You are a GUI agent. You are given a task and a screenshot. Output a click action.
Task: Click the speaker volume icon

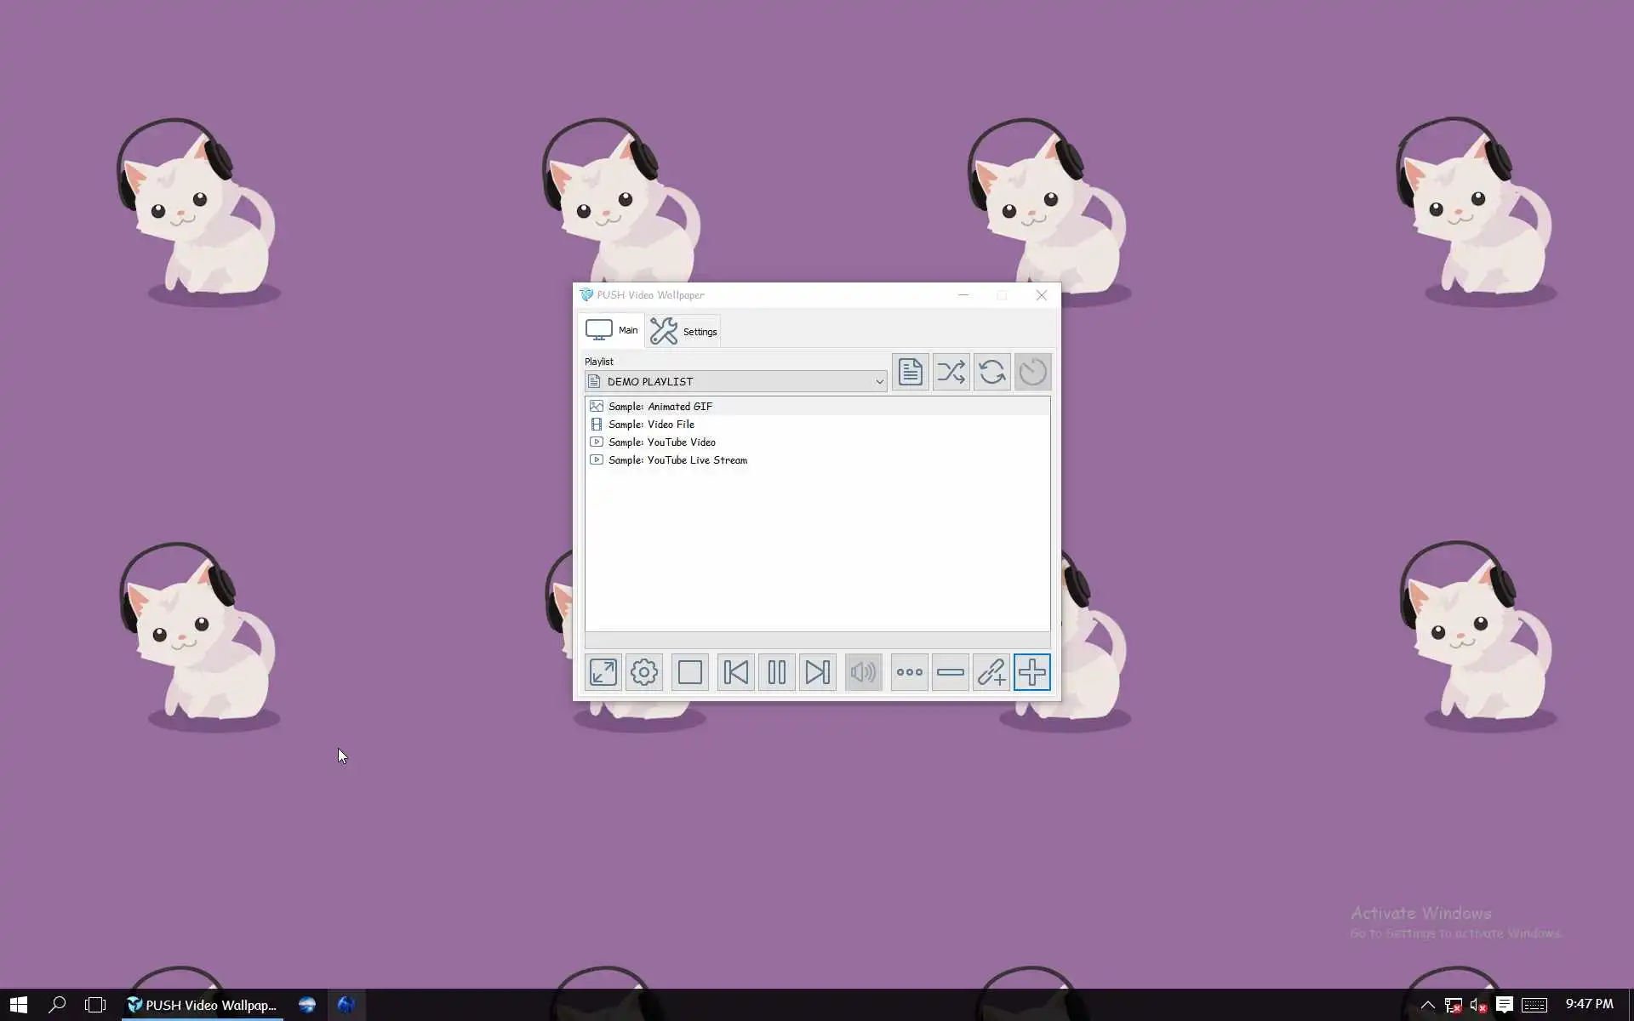863,672
